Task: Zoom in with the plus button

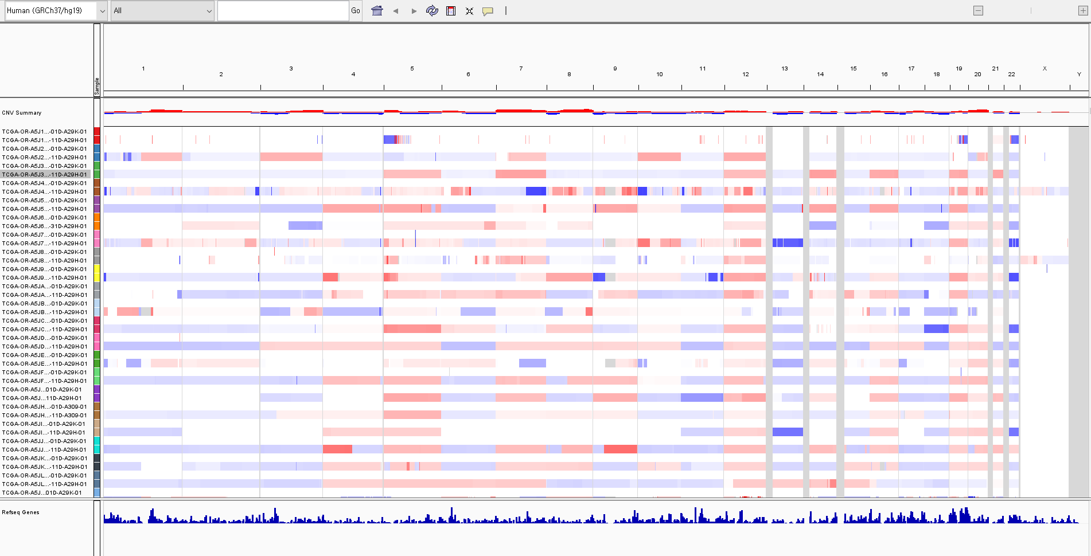Action: point(1083,11)
